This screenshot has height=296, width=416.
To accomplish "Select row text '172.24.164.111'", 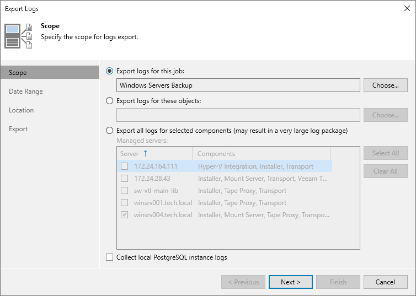I will tap(156, 166).
